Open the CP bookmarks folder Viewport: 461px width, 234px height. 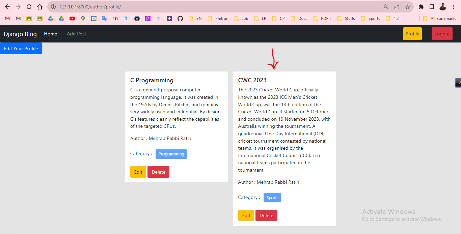278,19
